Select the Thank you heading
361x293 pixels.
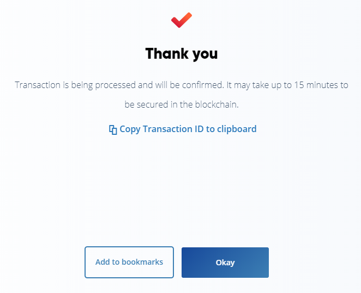tap(182, 54)
